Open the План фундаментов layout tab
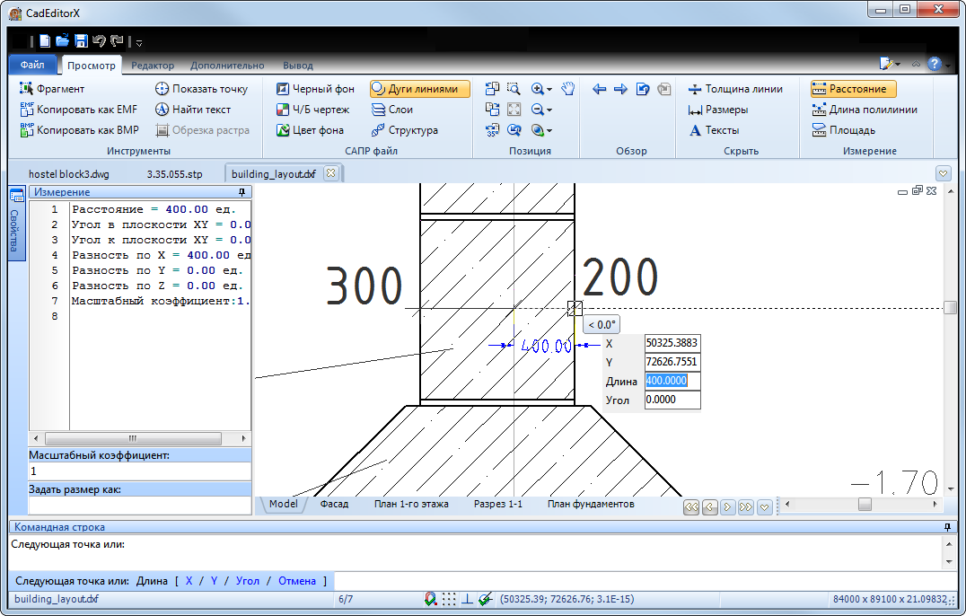 click(x=591, y=505)
